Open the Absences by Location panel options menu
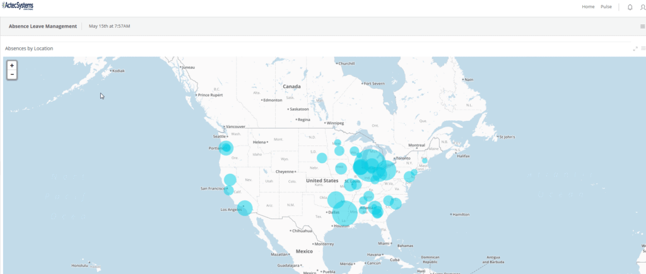646x274 pixels. (643, 49)
